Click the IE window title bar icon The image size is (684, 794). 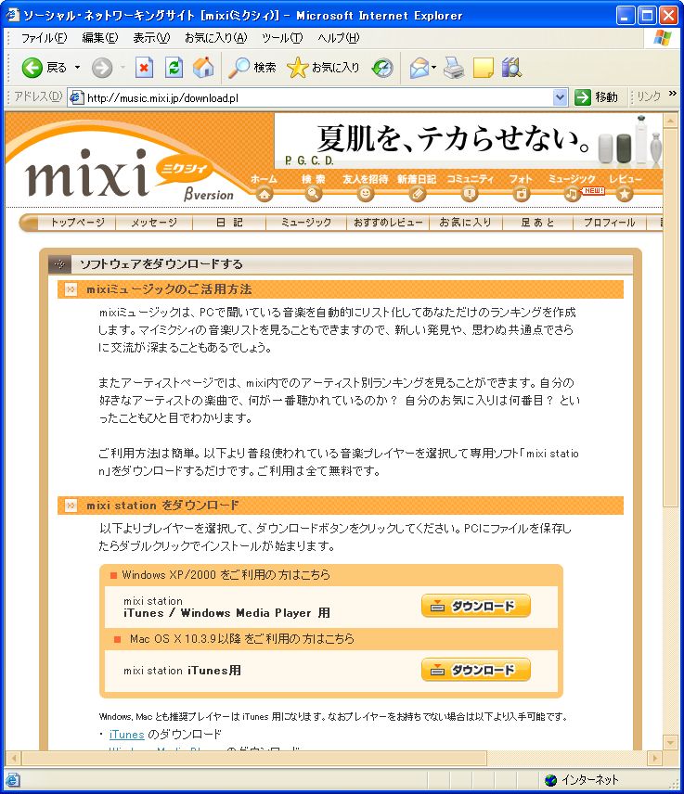(x=12, y=15)
